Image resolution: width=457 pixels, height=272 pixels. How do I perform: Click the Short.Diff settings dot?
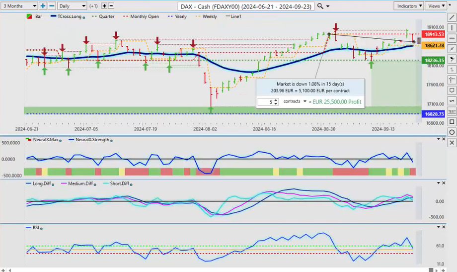[131, 184]
